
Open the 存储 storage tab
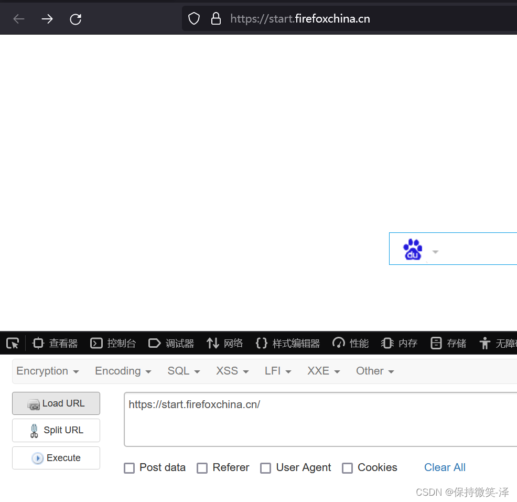point(448,344)
